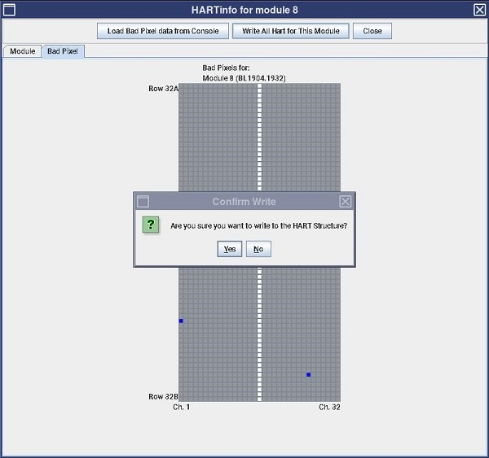Click Load Bad Pixel data from Console
The width and height of the screenshot is (489, 458).
click(x=162, y=31)
